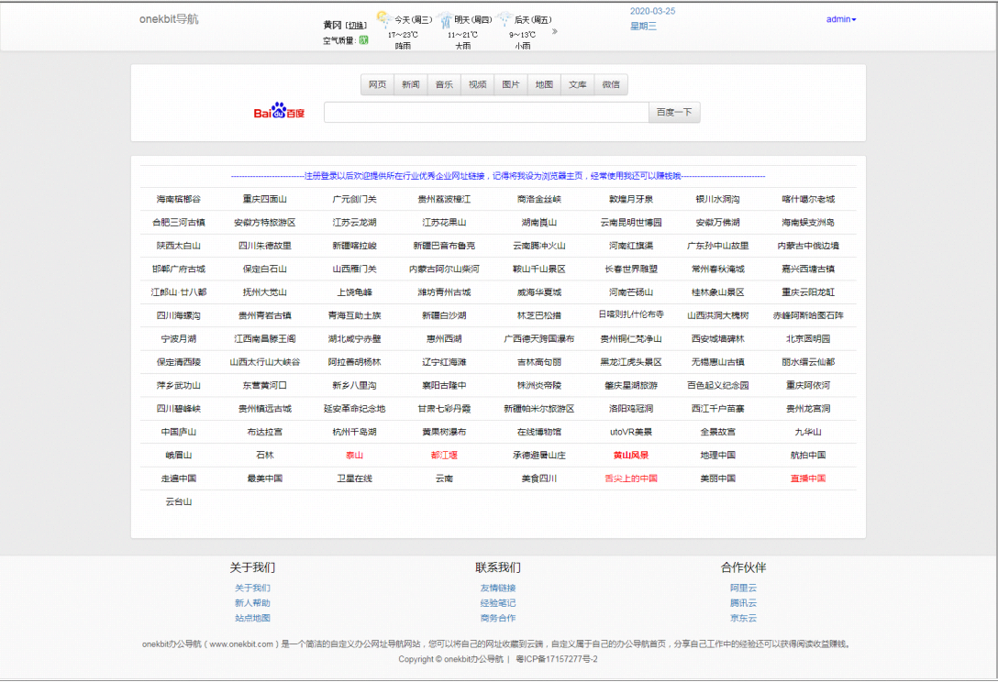This screenshot has height=682, width=998.
Task: Switch city via 切换 link
Action: pyautogui.click(x=357, y=25)
